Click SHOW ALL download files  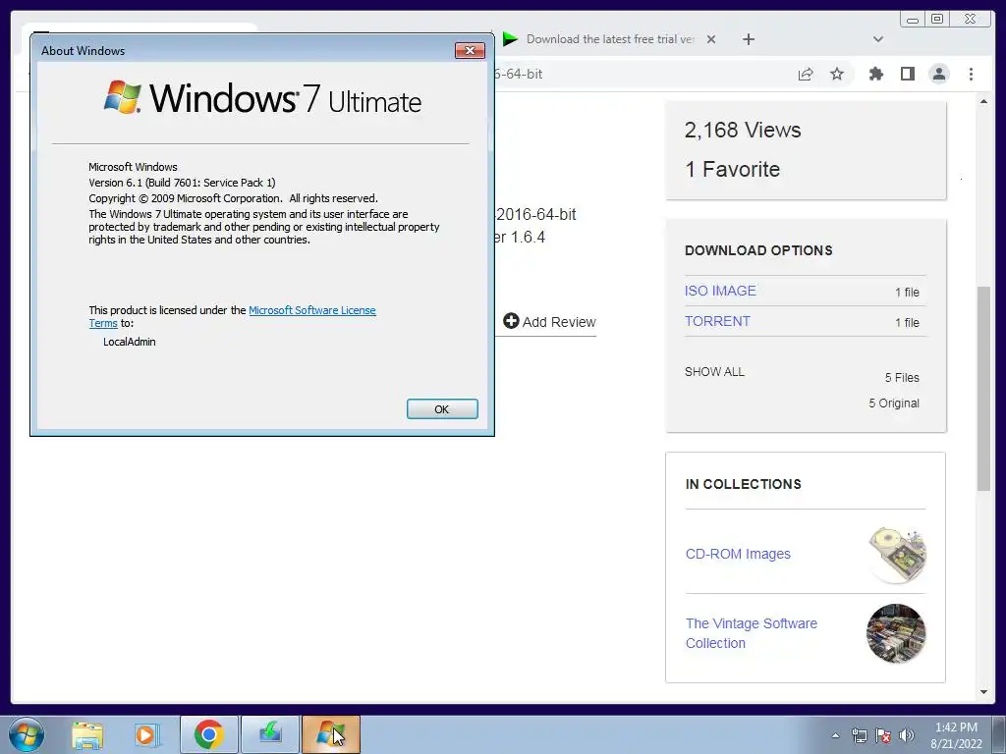(x=714, y=372)
